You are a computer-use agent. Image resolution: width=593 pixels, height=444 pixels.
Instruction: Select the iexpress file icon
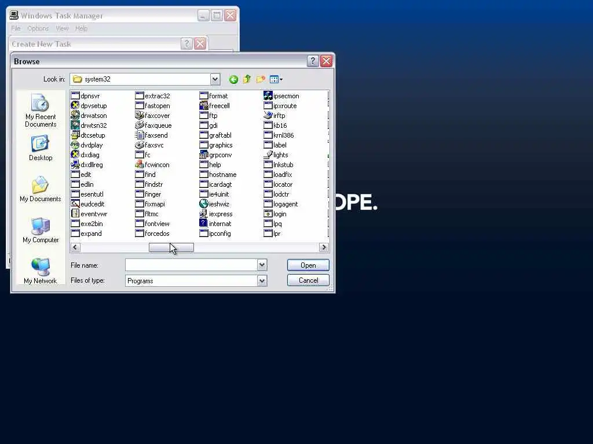point(204,214)
